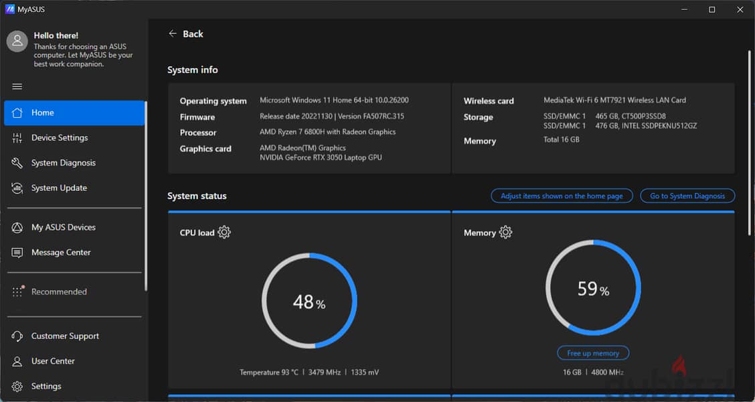The image size is (755, 402).
Task: Click the System status heading
Action: click(197, 196)
